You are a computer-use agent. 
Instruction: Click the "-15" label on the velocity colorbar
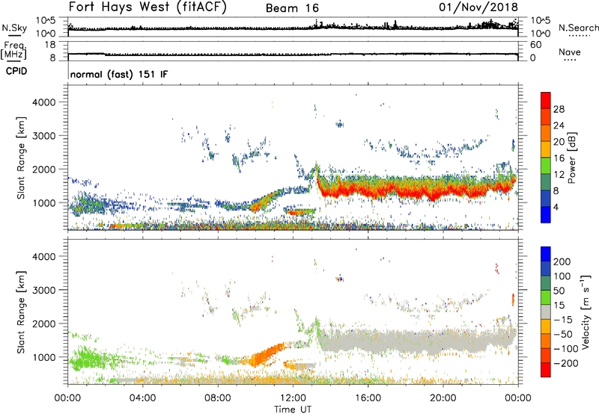563,320
